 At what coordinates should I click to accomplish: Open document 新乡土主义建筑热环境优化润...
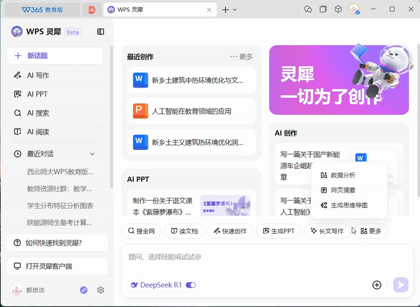tap(192, 142)
